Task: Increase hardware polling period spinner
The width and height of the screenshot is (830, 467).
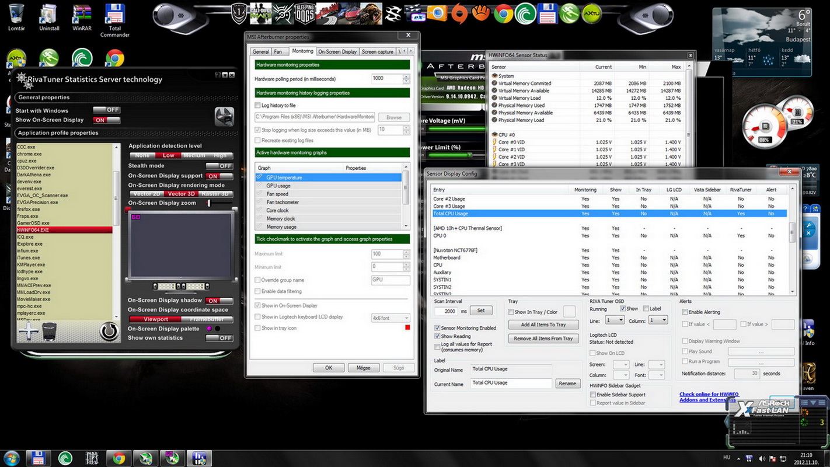Action: pos(406,76)
